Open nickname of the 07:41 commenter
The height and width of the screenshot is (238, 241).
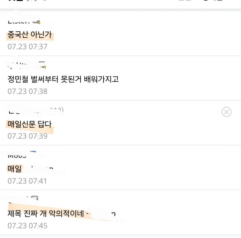(x=17, y=156)
